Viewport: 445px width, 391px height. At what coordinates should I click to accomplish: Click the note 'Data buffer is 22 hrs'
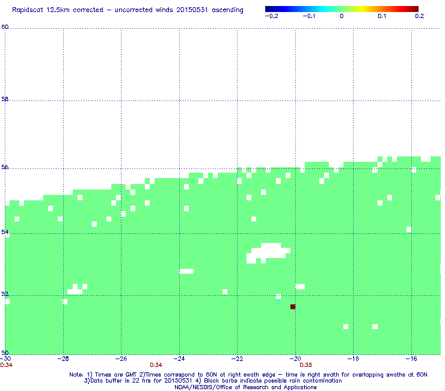(124, 381)
